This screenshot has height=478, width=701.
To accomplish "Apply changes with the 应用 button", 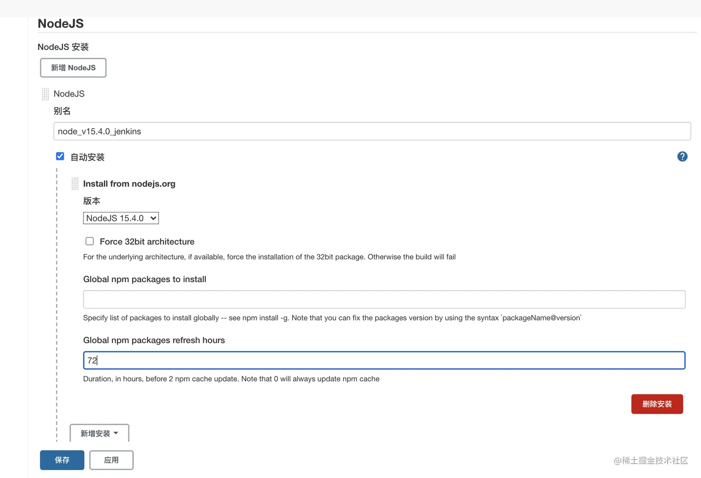I will pyautogui.click(x=111, y=460).
